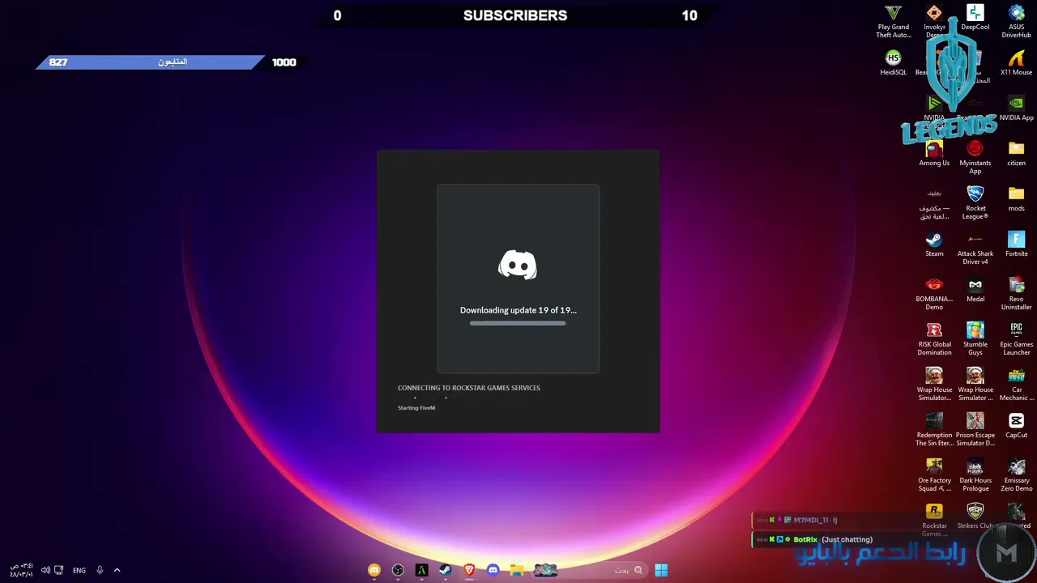Screen dimensions: 1037x583
Task: Open Attack Shark Driver v4 shortcut
Action: click(x=975, y=248)
